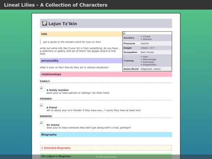Screen dimensions: 212x159
Task: Click the Shetona ancestry entry
Action: point(147,39)
